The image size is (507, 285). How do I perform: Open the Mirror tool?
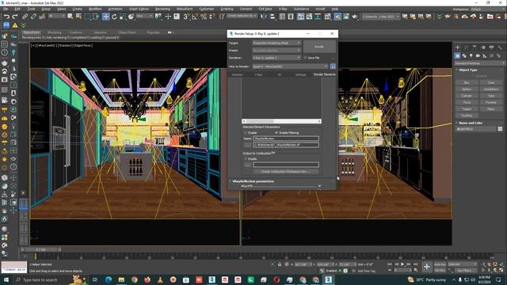264,17
